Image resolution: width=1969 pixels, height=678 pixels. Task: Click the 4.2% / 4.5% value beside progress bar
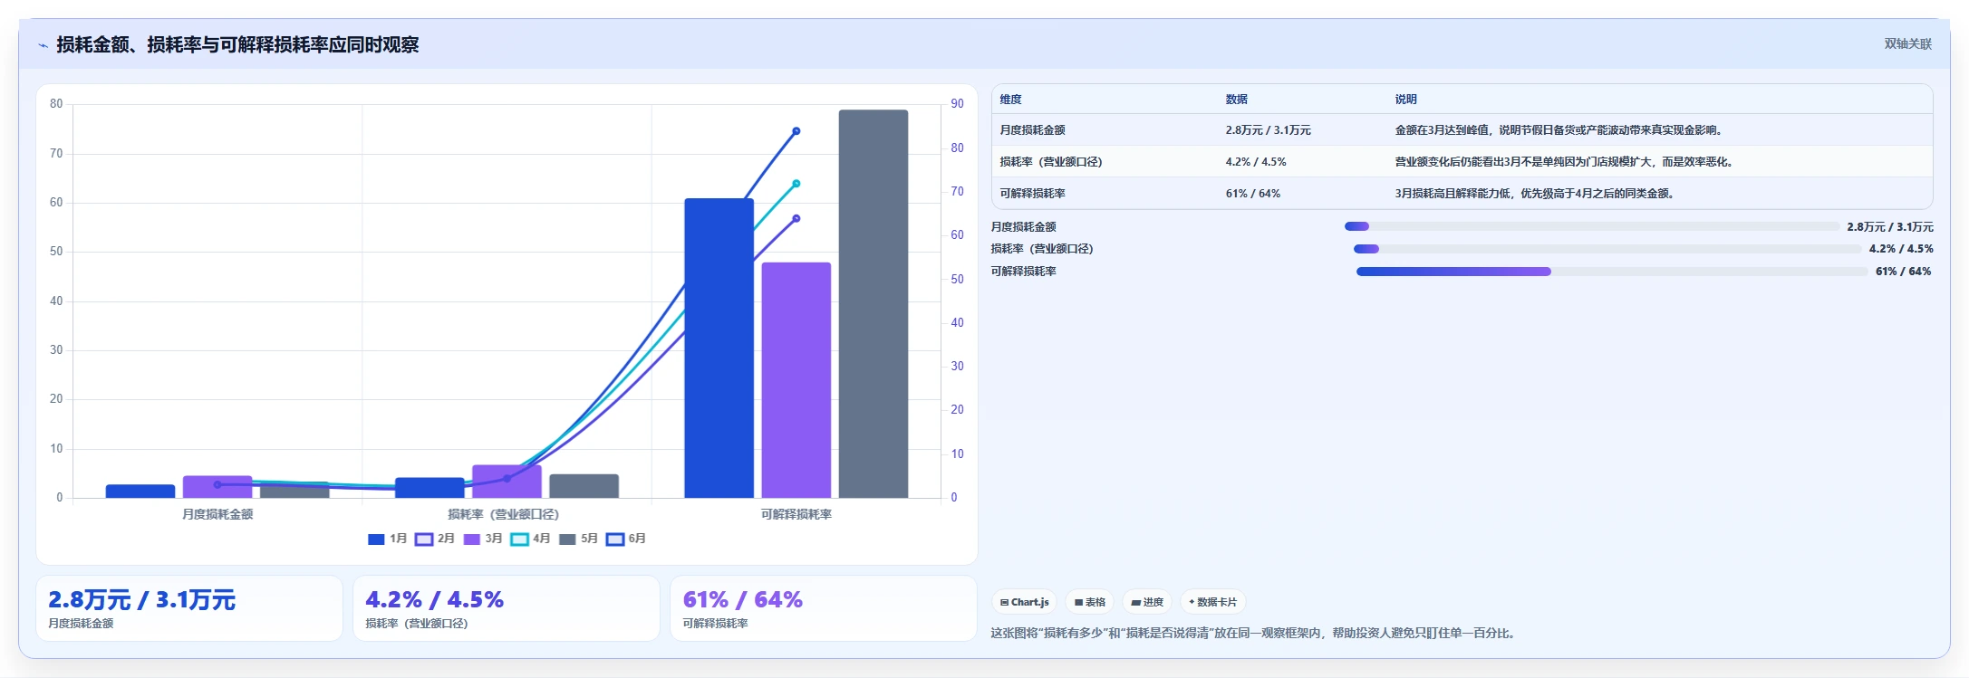[x=1901, y=249]
